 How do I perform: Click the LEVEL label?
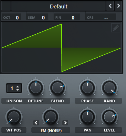pos(109,130)
